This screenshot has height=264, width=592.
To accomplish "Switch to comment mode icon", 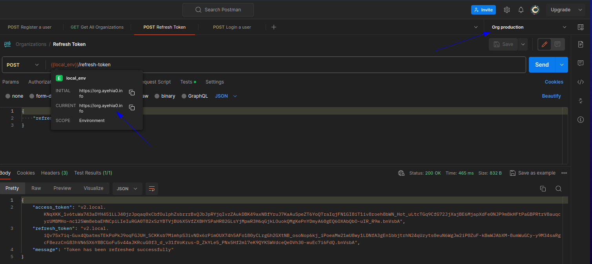I will [x=557, y=44].
